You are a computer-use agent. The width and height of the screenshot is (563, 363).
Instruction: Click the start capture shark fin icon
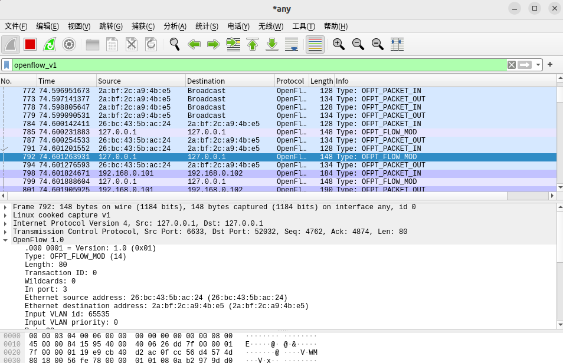(11, 44)
